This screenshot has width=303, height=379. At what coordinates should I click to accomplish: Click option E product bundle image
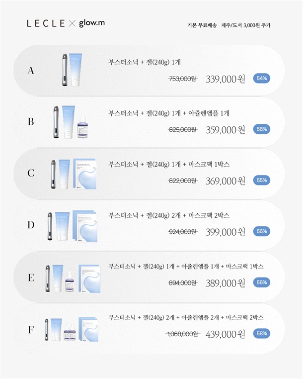[x=74, y=277]
